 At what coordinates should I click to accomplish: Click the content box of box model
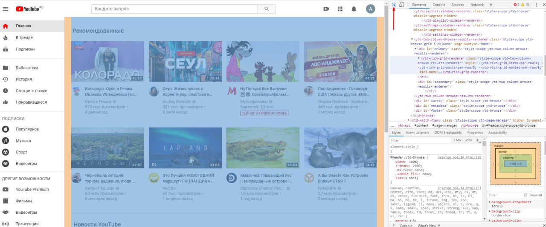pyautogui.click(x=516, y=163)
